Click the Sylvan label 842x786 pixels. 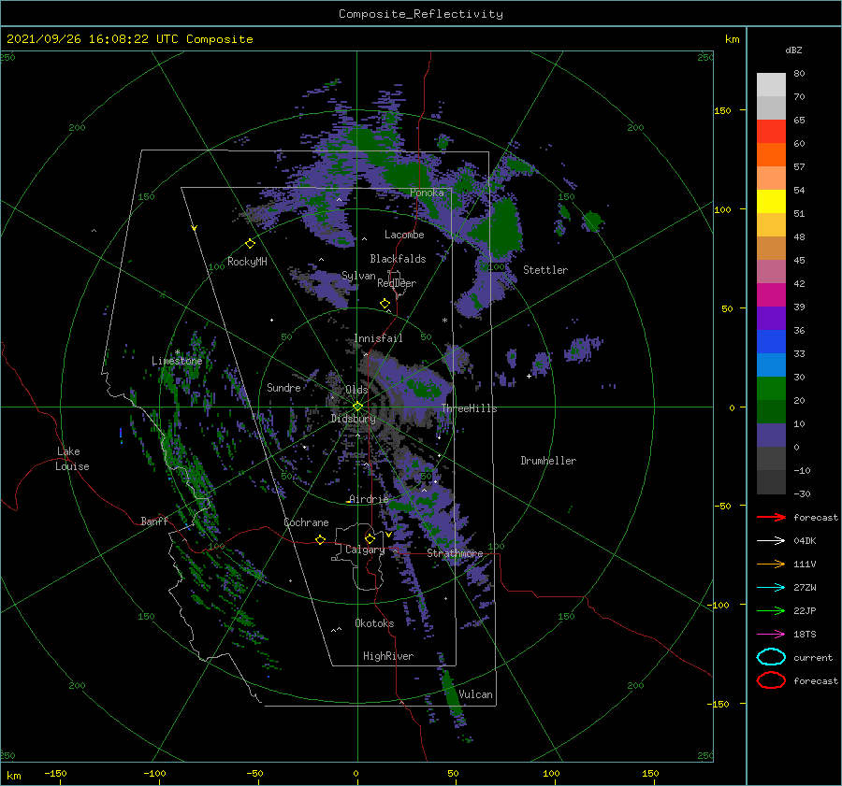pos(358,276)
